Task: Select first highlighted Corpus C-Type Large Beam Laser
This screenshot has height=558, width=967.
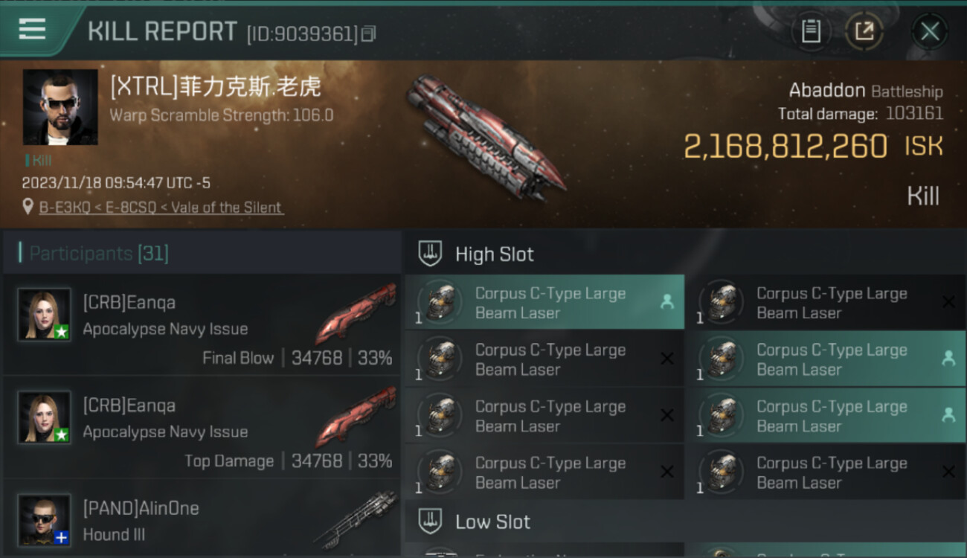Action: (x=544, y=302)
